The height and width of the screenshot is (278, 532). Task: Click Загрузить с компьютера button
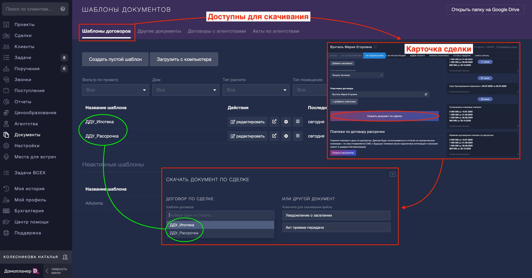tap(184, 59)
